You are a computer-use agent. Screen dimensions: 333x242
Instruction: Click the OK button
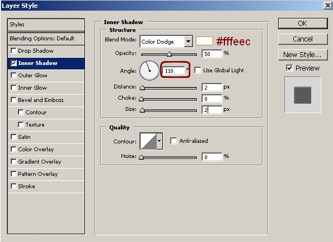[x=303, y=23]
